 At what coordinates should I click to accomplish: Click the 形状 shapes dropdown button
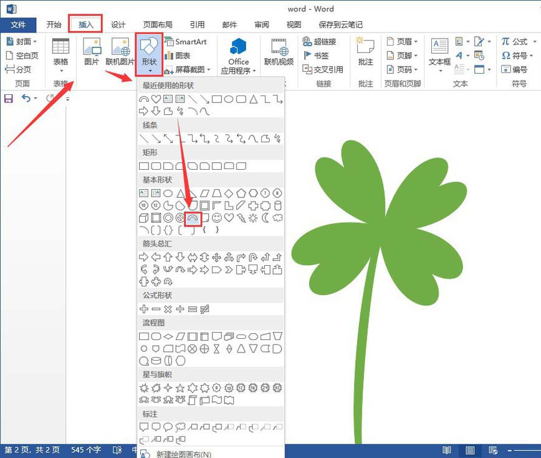pyautogui.click(x=149, y=54)
